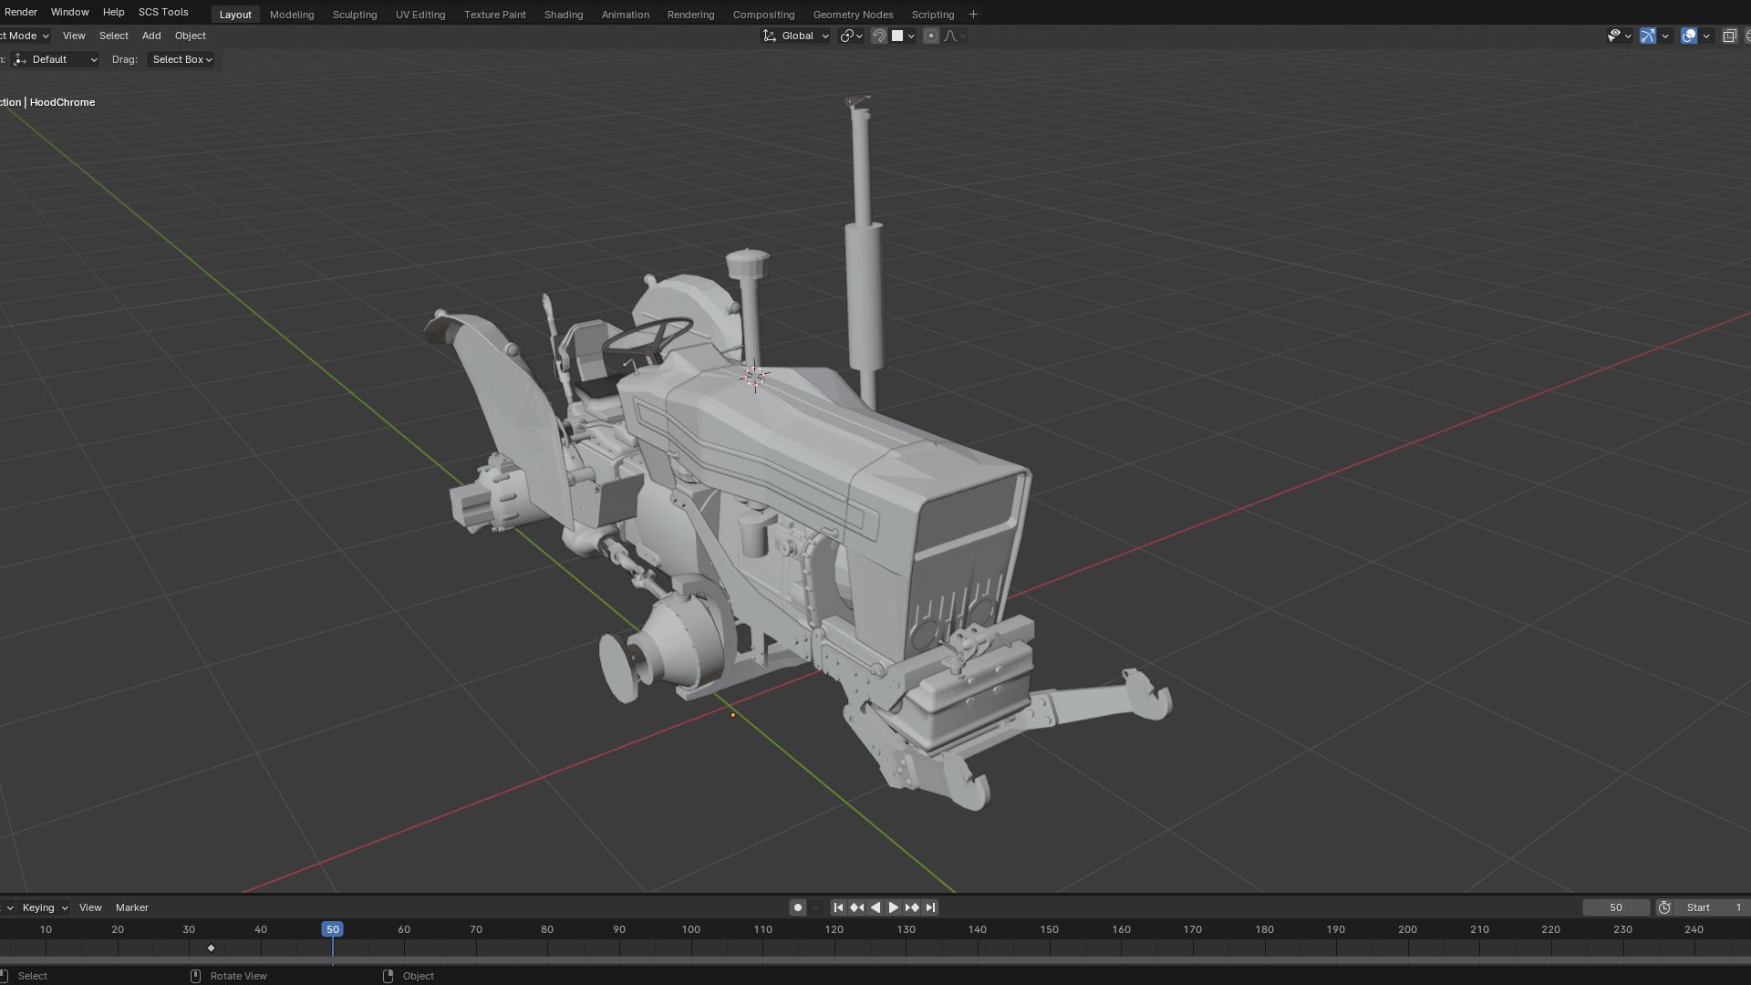Toggle snapping magnet icon
This screenshot has width=1751, height=985.
click(x=879, y=36)
